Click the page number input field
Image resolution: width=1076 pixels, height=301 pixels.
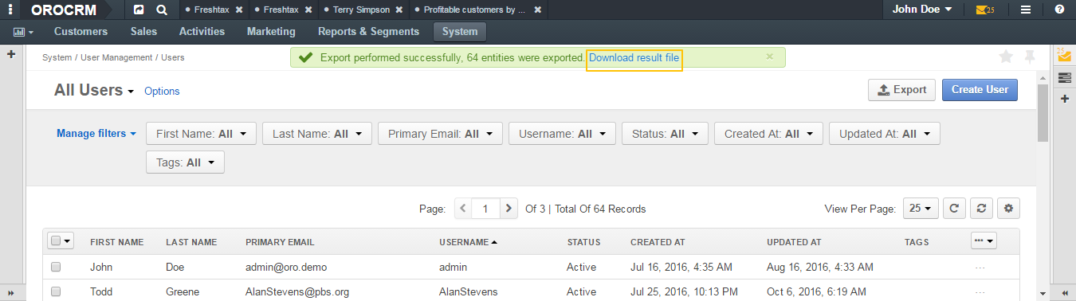tap(485, 209)
